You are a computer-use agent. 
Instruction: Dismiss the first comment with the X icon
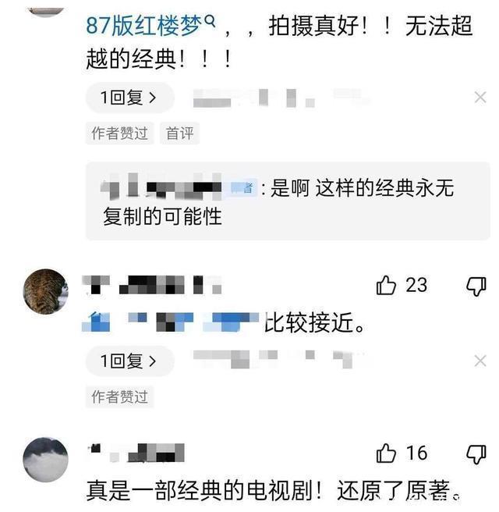[480, 98]
